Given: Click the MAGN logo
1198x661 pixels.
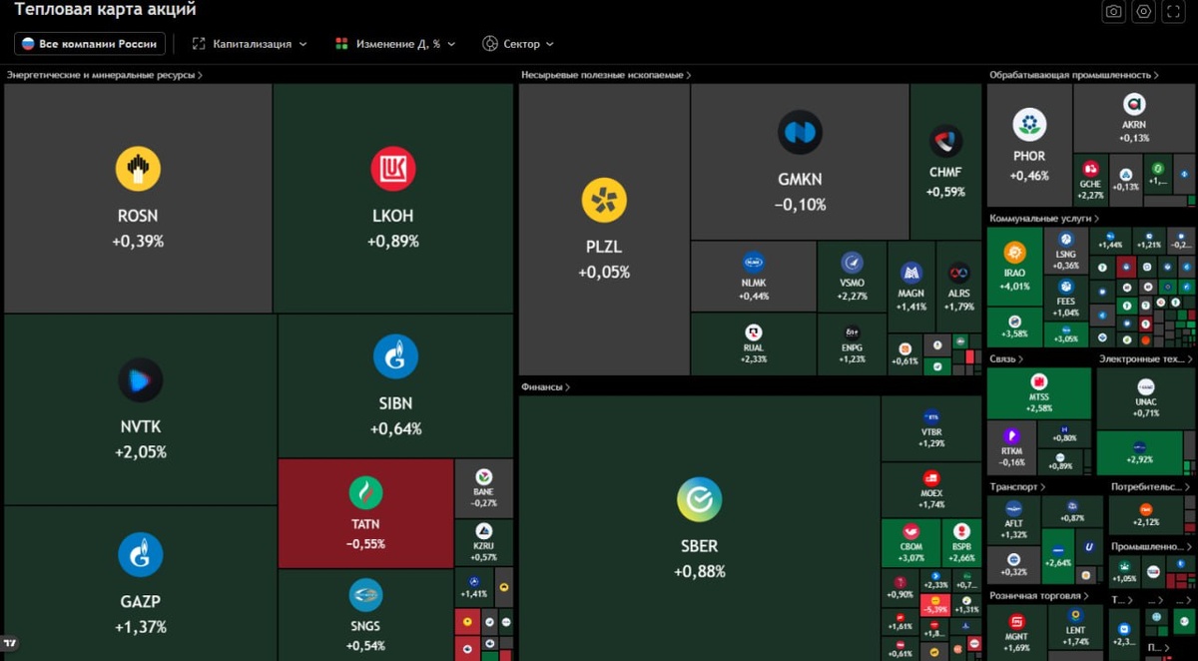Looking at the screenshot, I should click(910, 273).
